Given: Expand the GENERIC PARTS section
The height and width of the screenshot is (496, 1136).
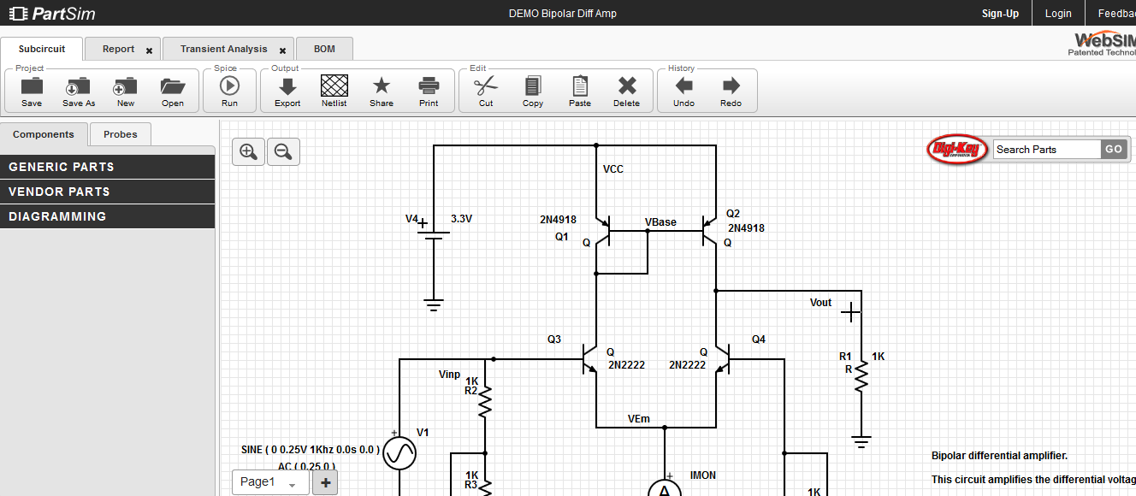Looking at the screenshot, I should (x=107, y=166).
